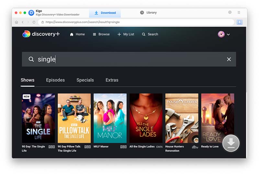Screen dimensions: 259x174
Task: Click the Kigo app logo icon
Action: [x=31, y=13]
